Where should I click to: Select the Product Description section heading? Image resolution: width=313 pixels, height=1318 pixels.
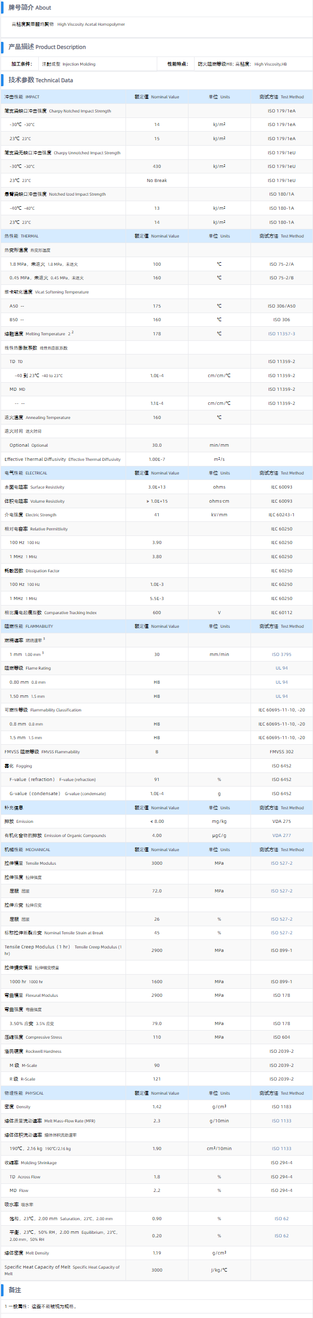click(47, 47)
